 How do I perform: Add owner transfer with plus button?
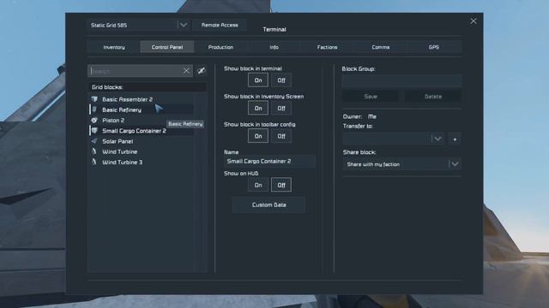tap(455, 139)
